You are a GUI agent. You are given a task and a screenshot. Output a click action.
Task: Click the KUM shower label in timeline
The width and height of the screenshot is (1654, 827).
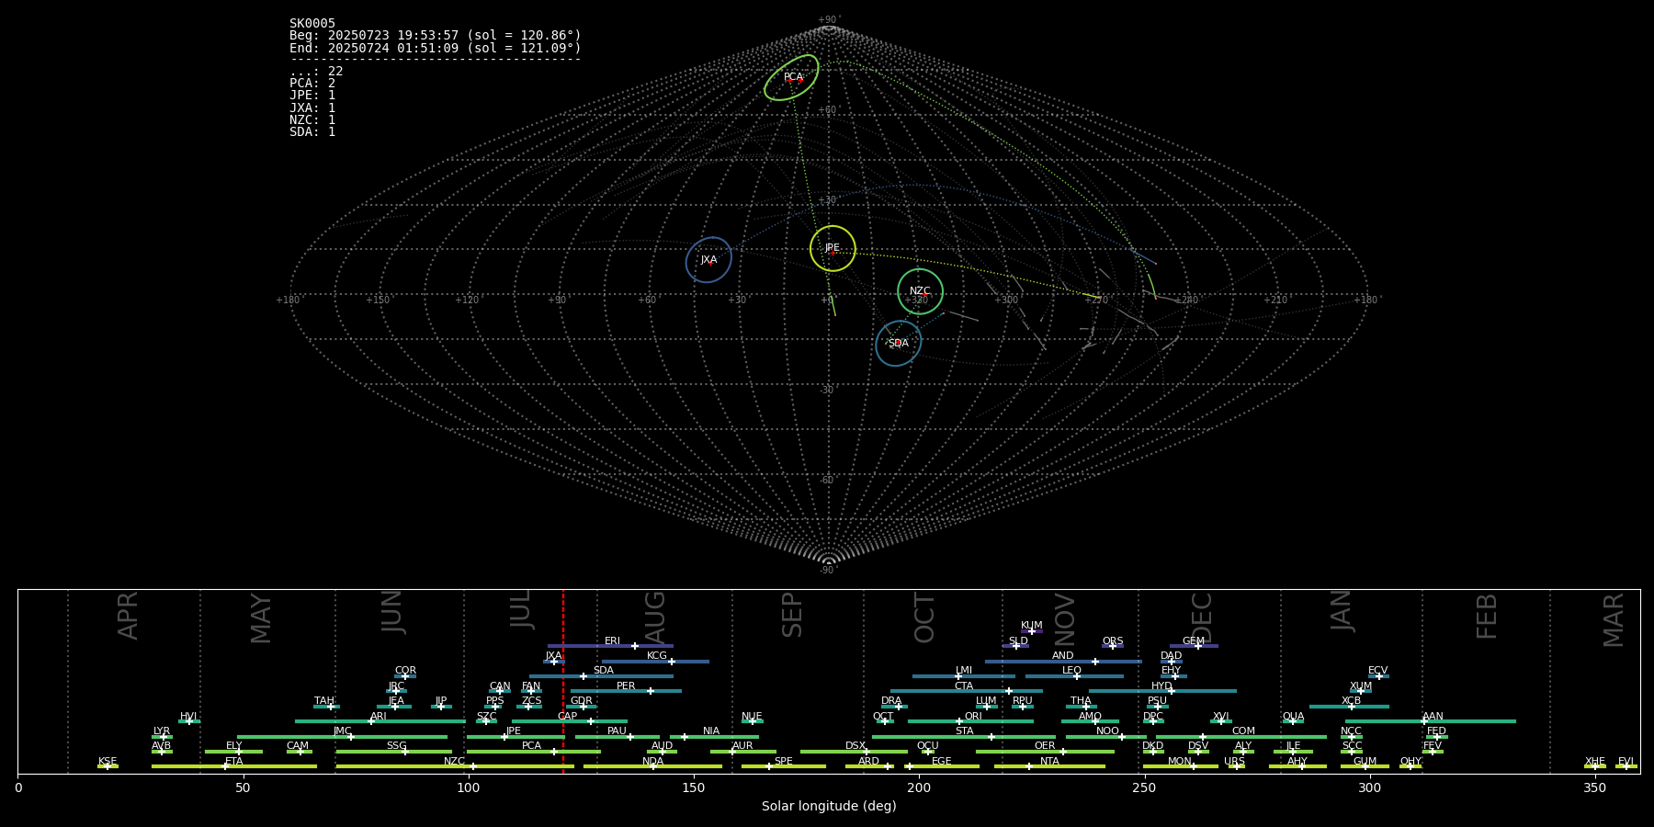point(1032,626)
